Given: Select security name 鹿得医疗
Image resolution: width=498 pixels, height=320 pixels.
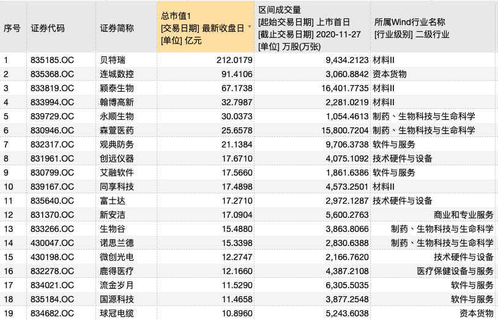Looking at the screenshot, I should coord(117,271).
